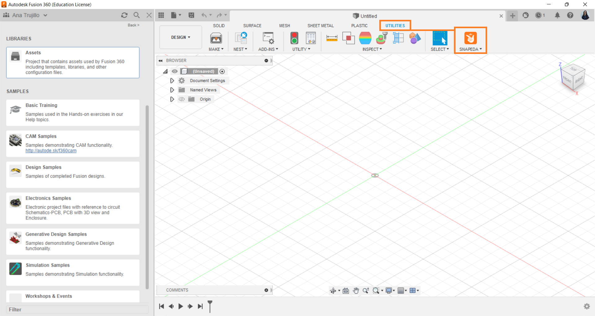Viewport: 595px width, 316px height.
Task: Open the Nest dropdown menu
Action: [x=240, y=49]
